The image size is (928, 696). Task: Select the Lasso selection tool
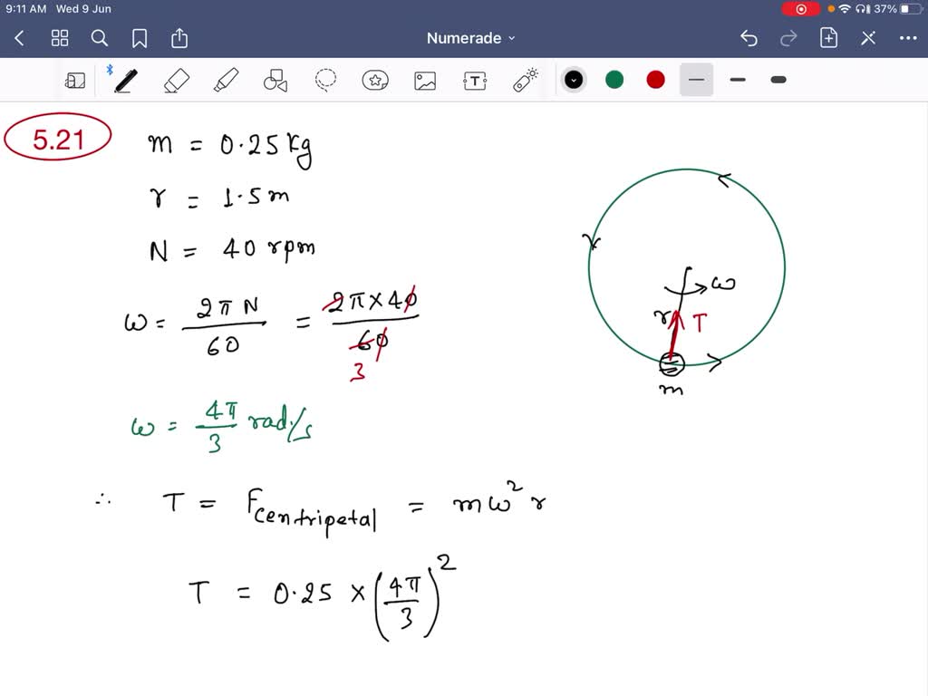[x=325, y=80]
